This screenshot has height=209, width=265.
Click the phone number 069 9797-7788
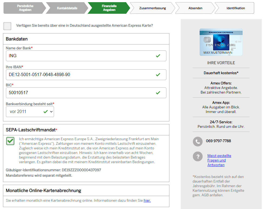(218, 141)
